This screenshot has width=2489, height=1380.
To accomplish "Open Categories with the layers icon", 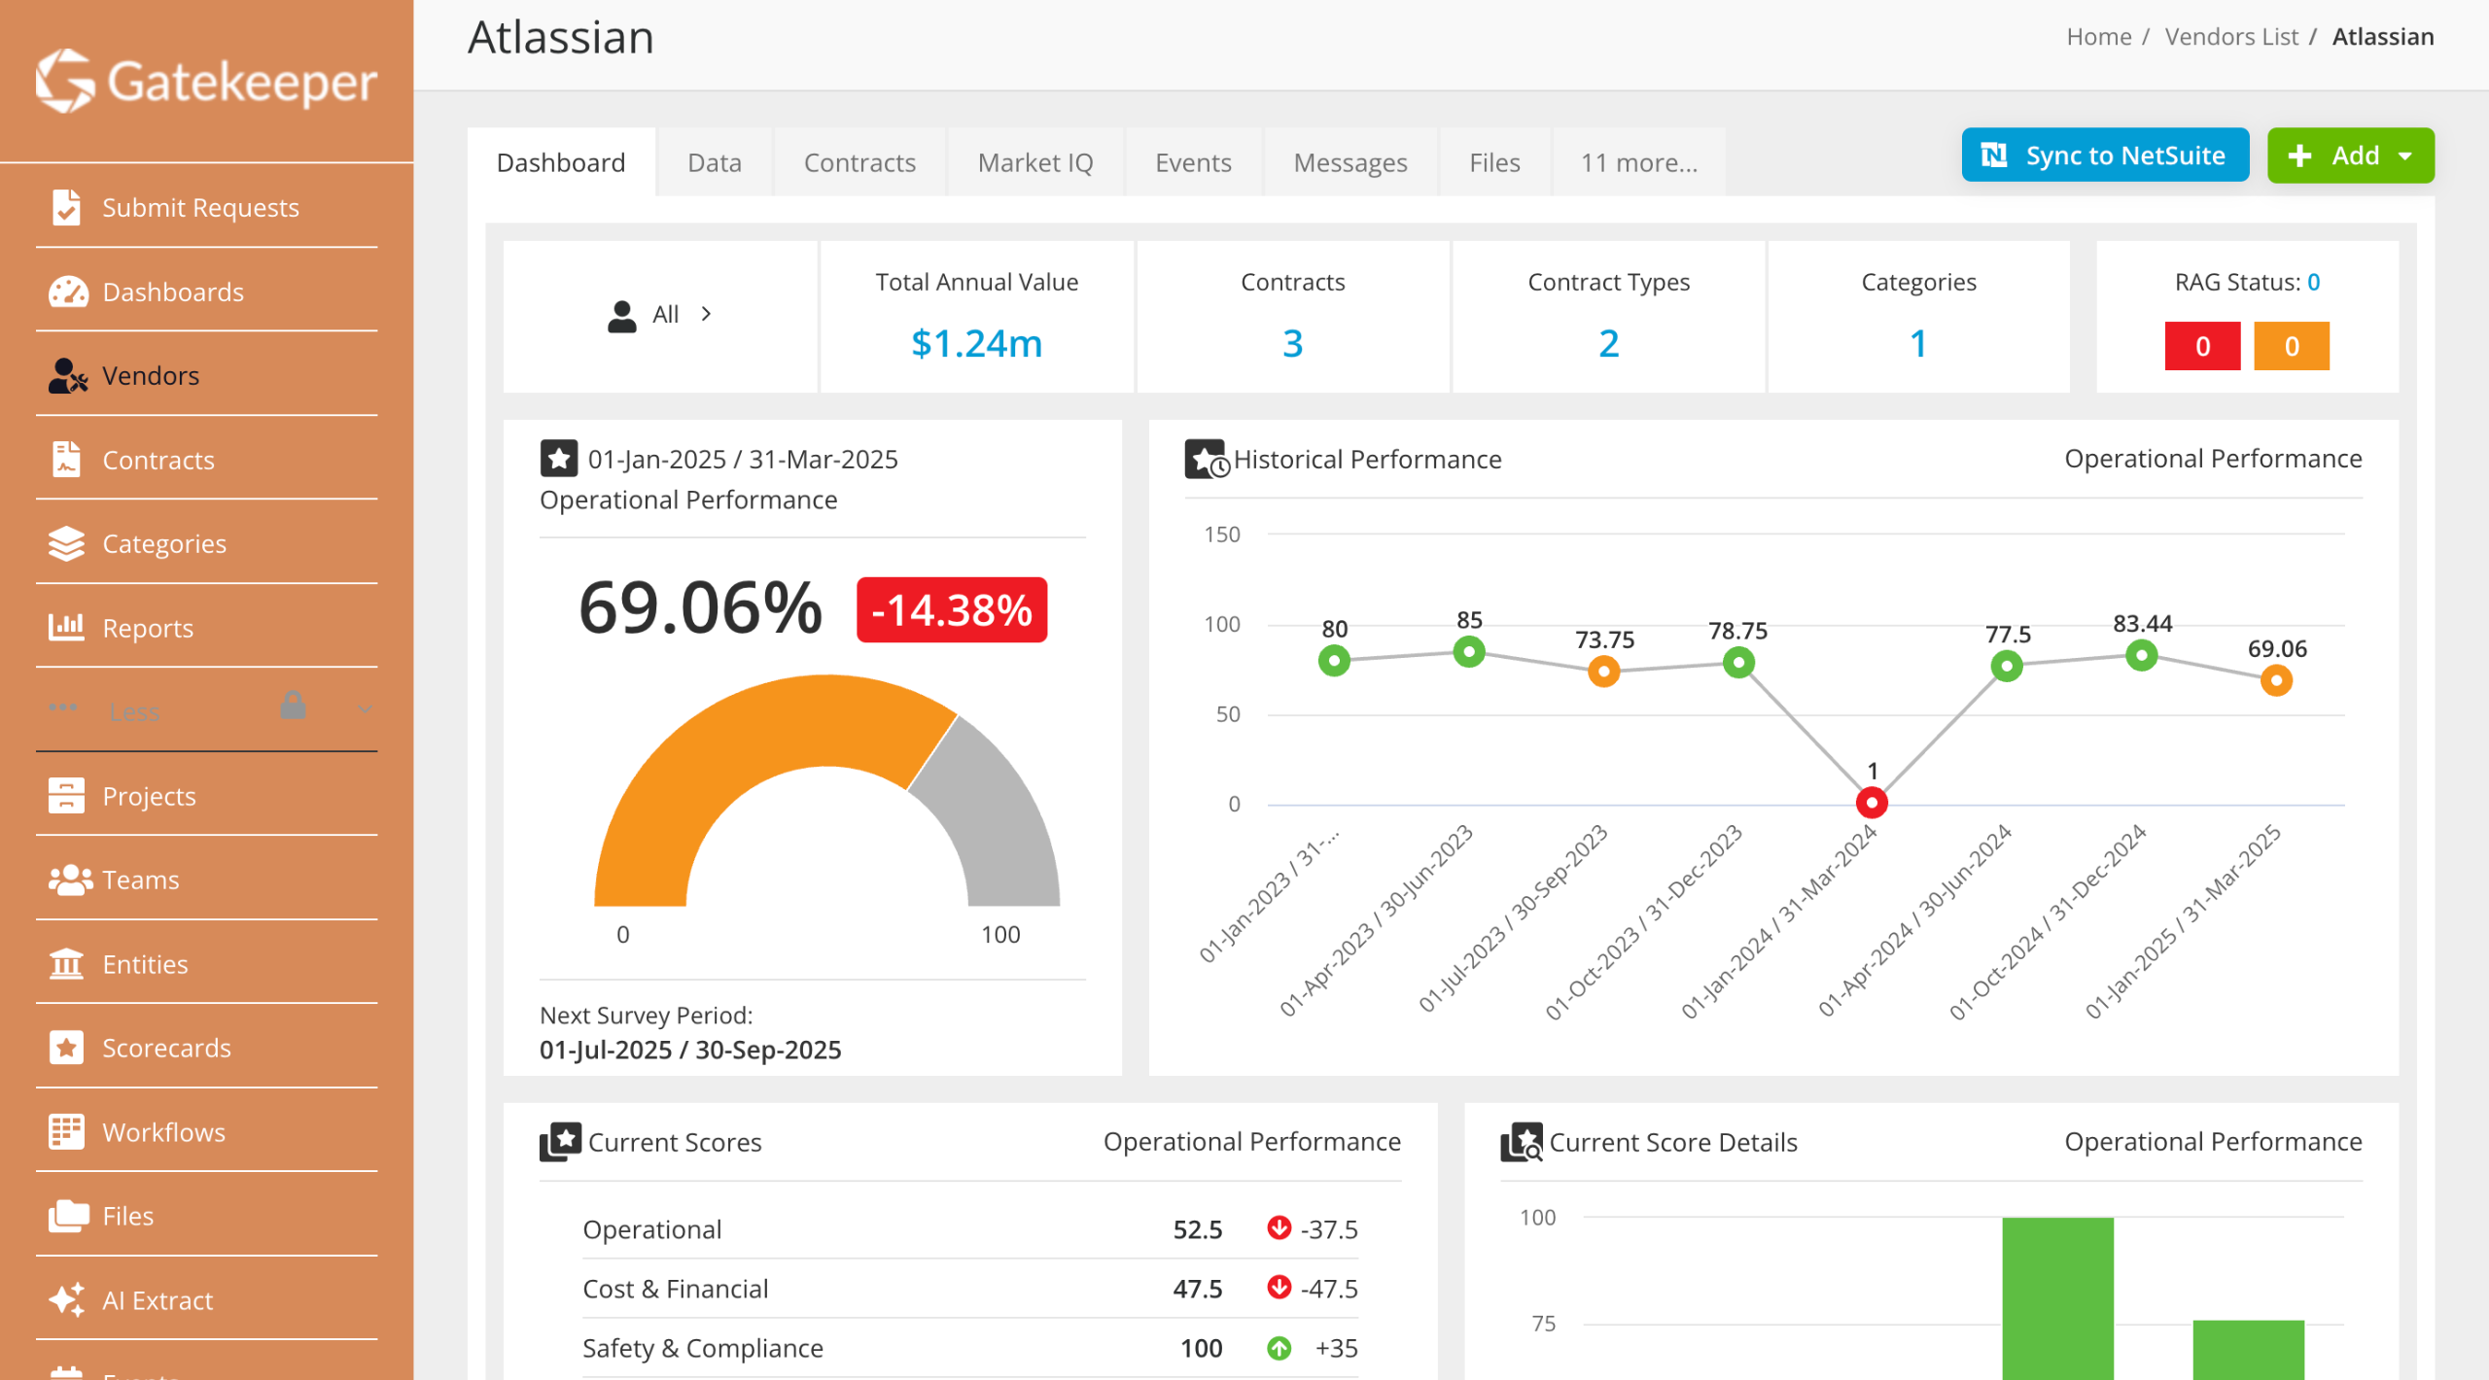I will coord(66,544).
